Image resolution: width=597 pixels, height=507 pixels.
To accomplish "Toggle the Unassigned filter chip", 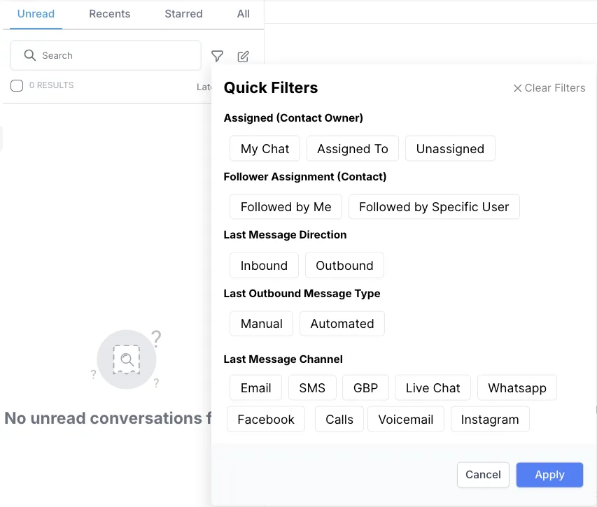I will tap(450, 148).
